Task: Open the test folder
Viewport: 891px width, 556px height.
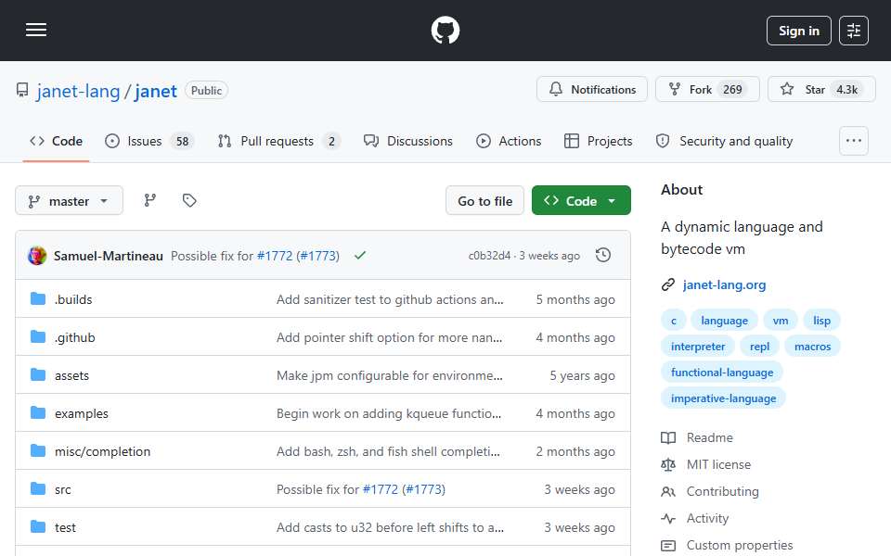Action: [x=65, y=527]
